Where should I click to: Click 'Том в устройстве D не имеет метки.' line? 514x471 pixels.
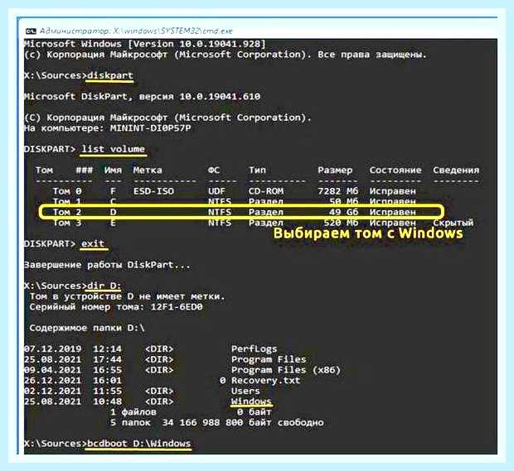(x=128, y=296)
